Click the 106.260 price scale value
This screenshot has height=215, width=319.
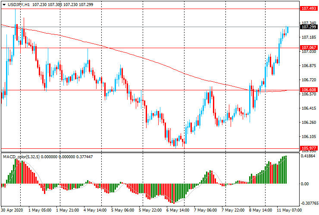coord(309,123)
